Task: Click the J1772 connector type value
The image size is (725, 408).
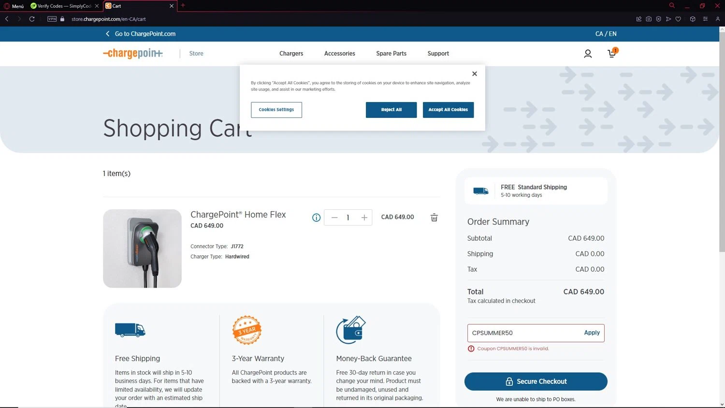Action: point(237,247)
